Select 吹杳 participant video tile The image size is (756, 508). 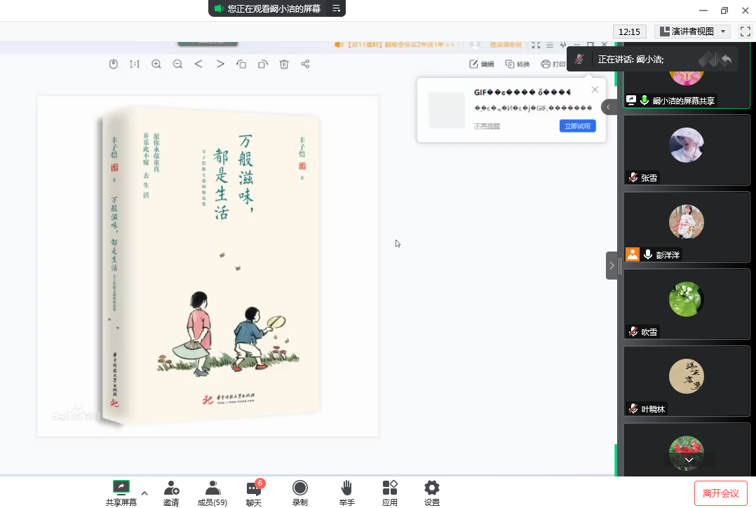click(687, 304)
